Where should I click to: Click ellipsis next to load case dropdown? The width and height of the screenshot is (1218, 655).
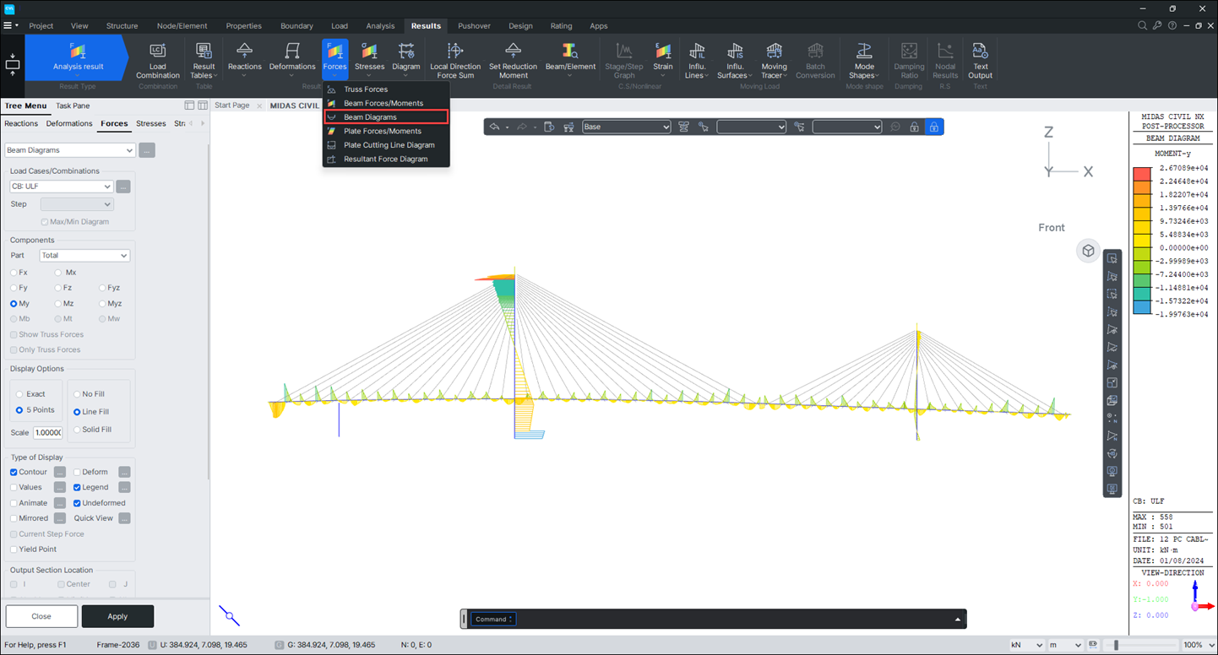point(123,187)
